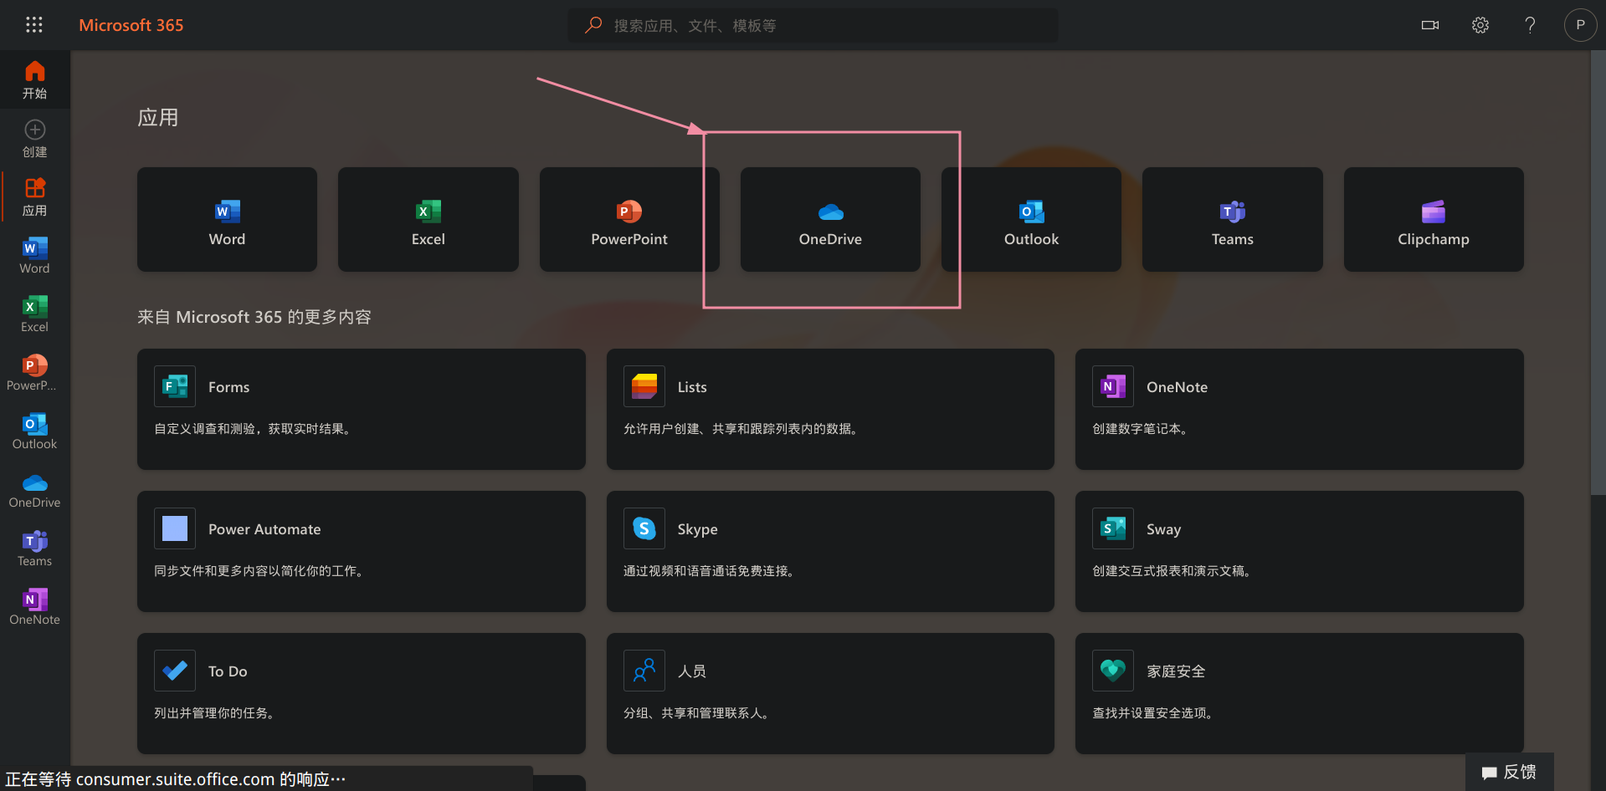Open the To Do card title
This screenshot has width=1606, height=791.
pyautogui.click(x=228, y=671)
